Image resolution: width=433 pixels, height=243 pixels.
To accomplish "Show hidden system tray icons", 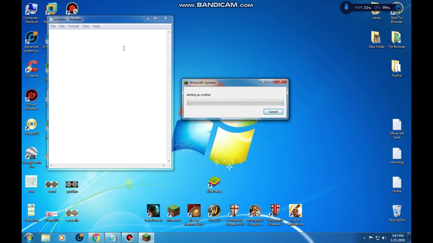I will (364, 238).
